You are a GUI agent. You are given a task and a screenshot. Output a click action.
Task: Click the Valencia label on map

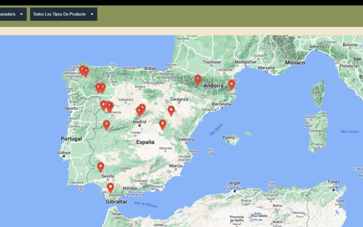coord(186,140)
